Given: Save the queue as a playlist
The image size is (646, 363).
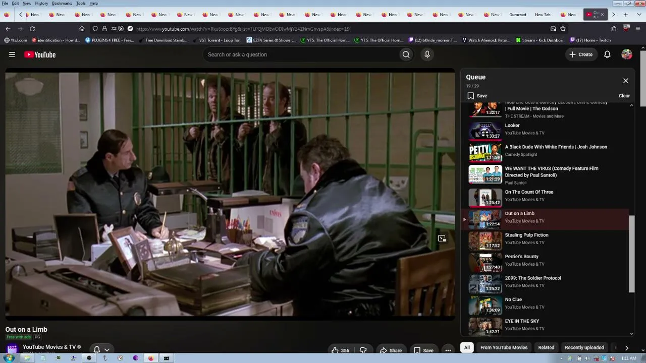Looking at the screenshot, I should 477,96.
